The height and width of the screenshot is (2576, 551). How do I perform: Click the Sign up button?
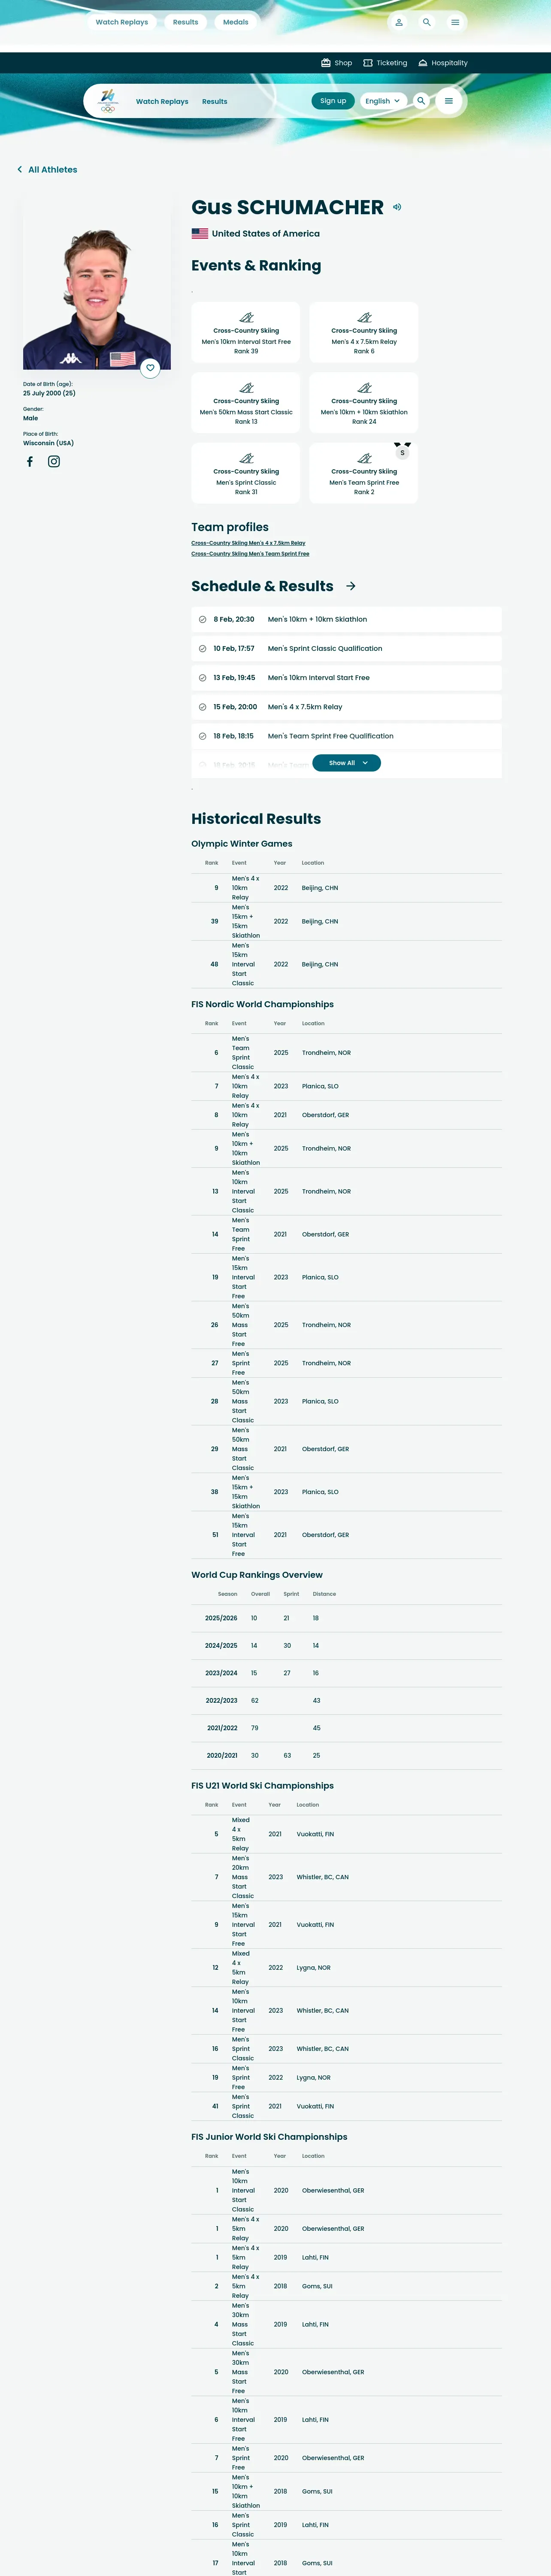[333, 101]
